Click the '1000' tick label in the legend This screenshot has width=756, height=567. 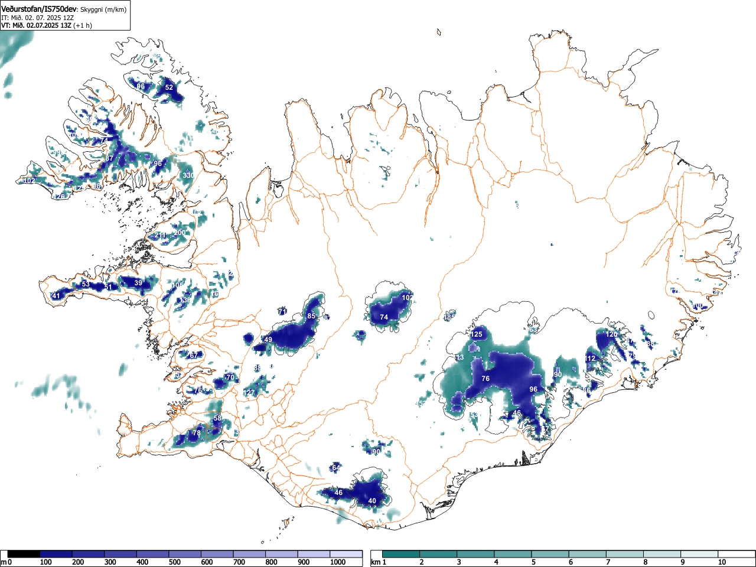[338, 562]
